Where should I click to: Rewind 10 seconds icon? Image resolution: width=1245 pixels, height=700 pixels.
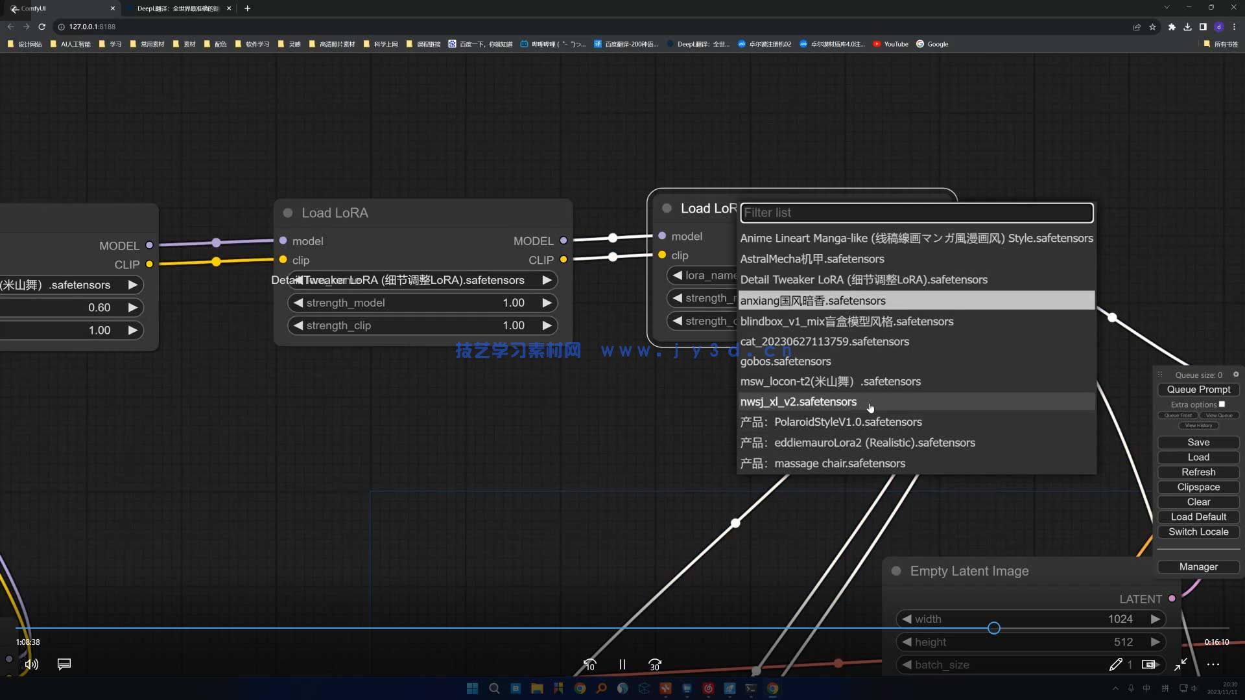point(589,664)
